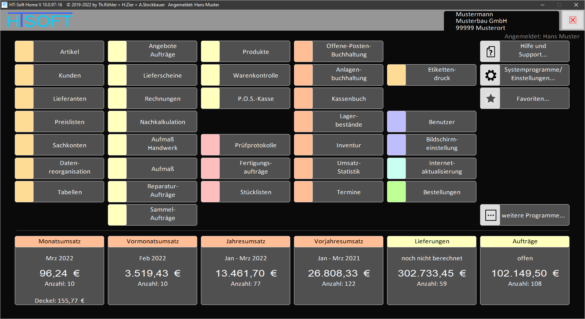The image size is (585, 319).
Task: Open Offene-Posten-Buchhaltung
Action: coord(348,51)
